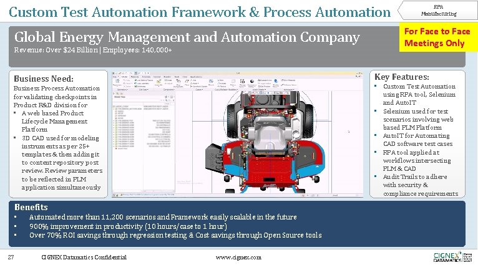
Task: Expand the Datum ribbon group
Action: (x=199, y=90)
